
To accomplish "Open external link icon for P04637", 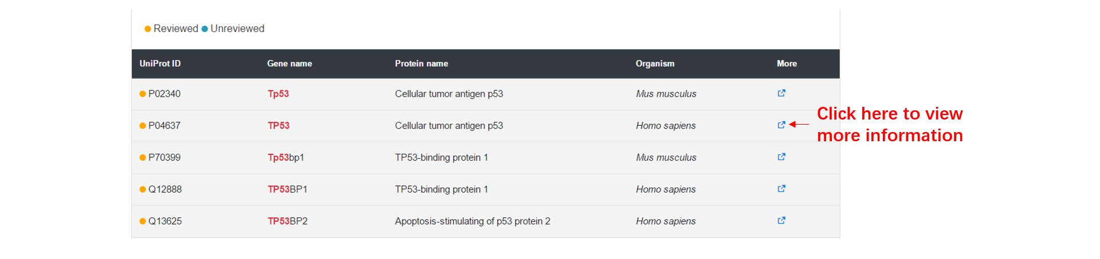I will [x=781, y=125].
